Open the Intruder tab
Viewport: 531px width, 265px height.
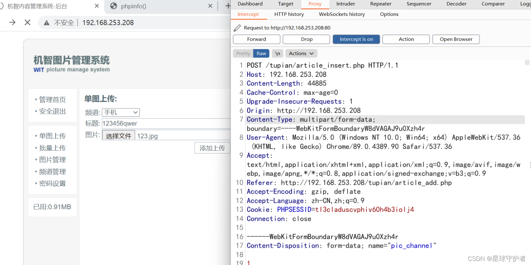(346, 4)
